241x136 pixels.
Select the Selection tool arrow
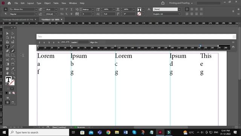tap(7, 33)
